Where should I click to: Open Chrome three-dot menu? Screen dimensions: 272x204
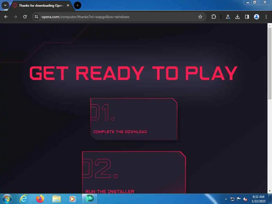click(266, 17)
